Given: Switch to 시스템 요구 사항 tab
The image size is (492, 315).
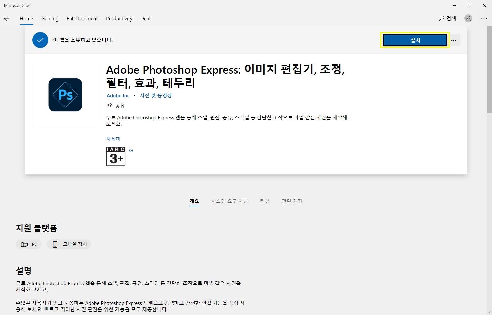Looking at the screenshot, I should 230,201.
